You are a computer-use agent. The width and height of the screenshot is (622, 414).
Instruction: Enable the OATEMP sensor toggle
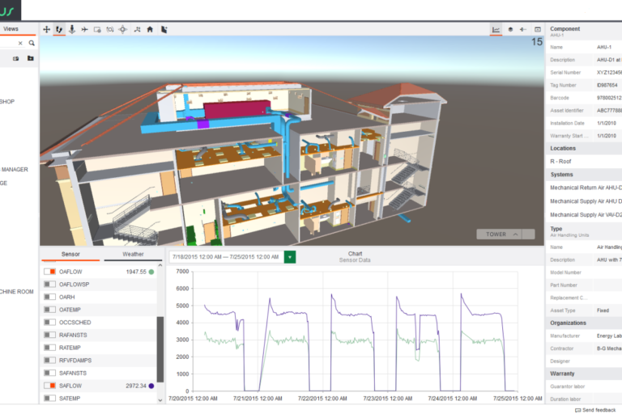(x=49, y=310)
